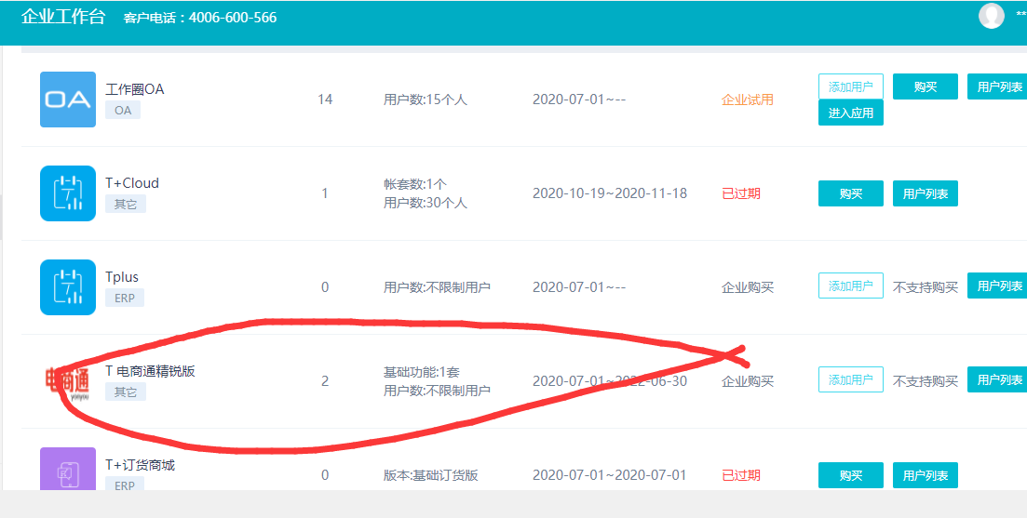The height and width of the screenshot is (518, 1027).
Task: Click 添加用户 for T 电商通精锐版
Action: click(851, 379)
